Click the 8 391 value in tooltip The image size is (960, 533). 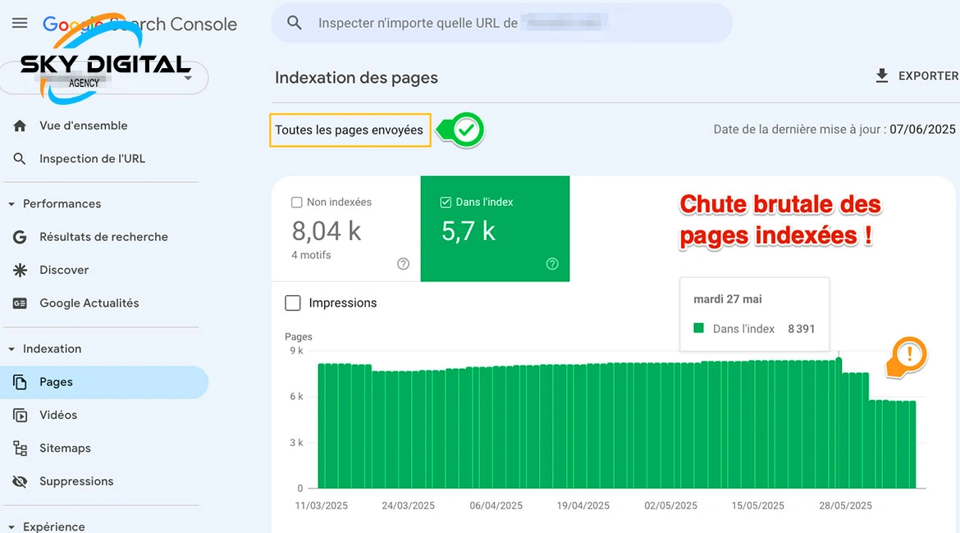[x=802, y=329]
